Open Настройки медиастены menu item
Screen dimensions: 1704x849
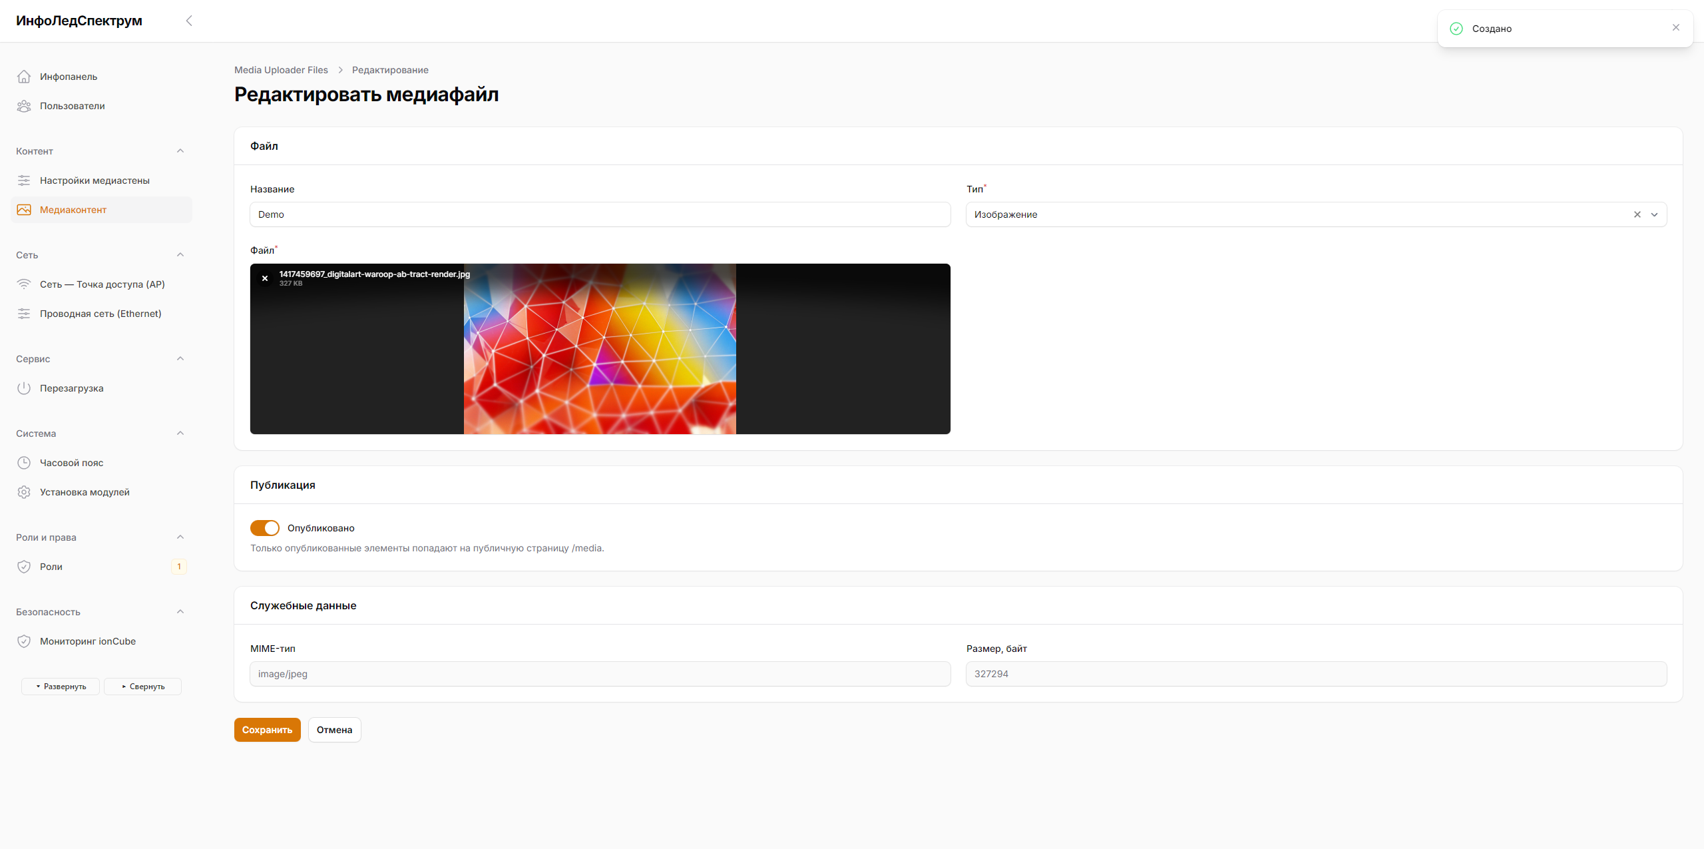point(95,180)
